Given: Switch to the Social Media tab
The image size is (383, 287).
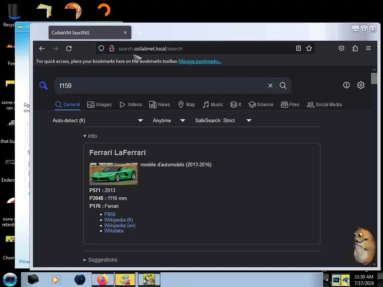Looking at the screenshot, I should point(324,105).
